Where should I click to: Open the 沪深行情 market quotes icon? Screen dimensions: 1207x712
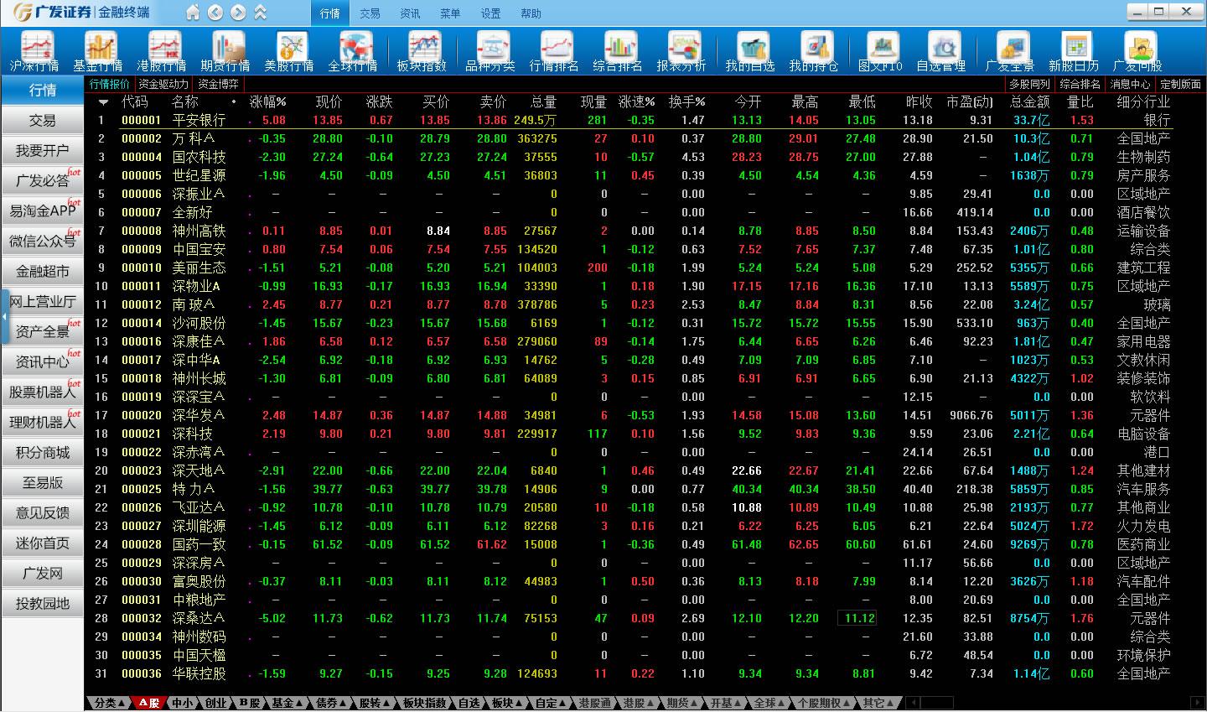click(x=34, y=50)
